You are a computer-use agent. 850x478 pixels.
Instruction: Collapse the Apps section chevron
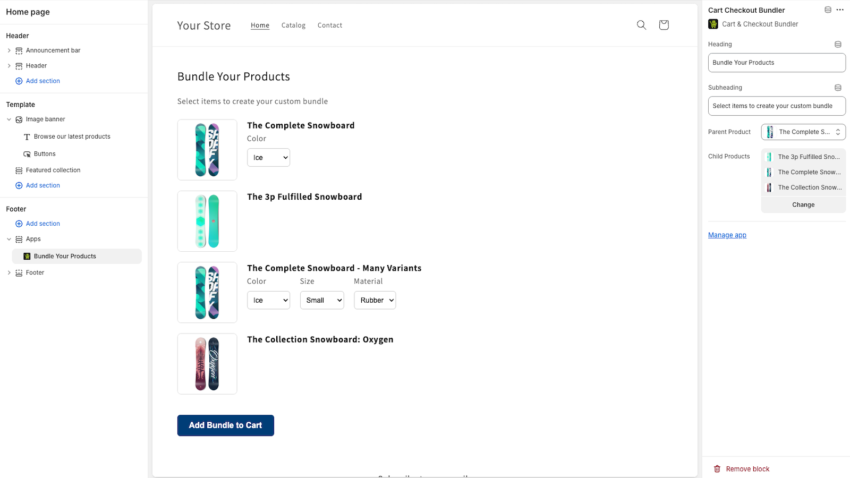pos(9,239)
